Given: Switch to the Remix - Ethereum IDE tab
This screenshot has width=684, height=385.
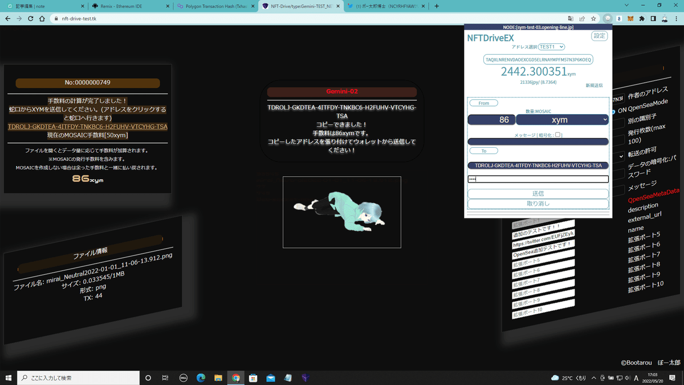Looking at the screenshot, I should [129, 6].
